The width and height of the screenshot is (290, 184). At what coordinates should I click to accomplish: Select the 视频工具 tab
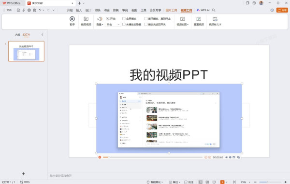(x=186, y=10)
